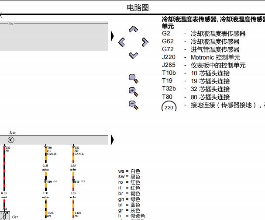Click the CAN-H label

pyautogui.click(x=52, y=154)
